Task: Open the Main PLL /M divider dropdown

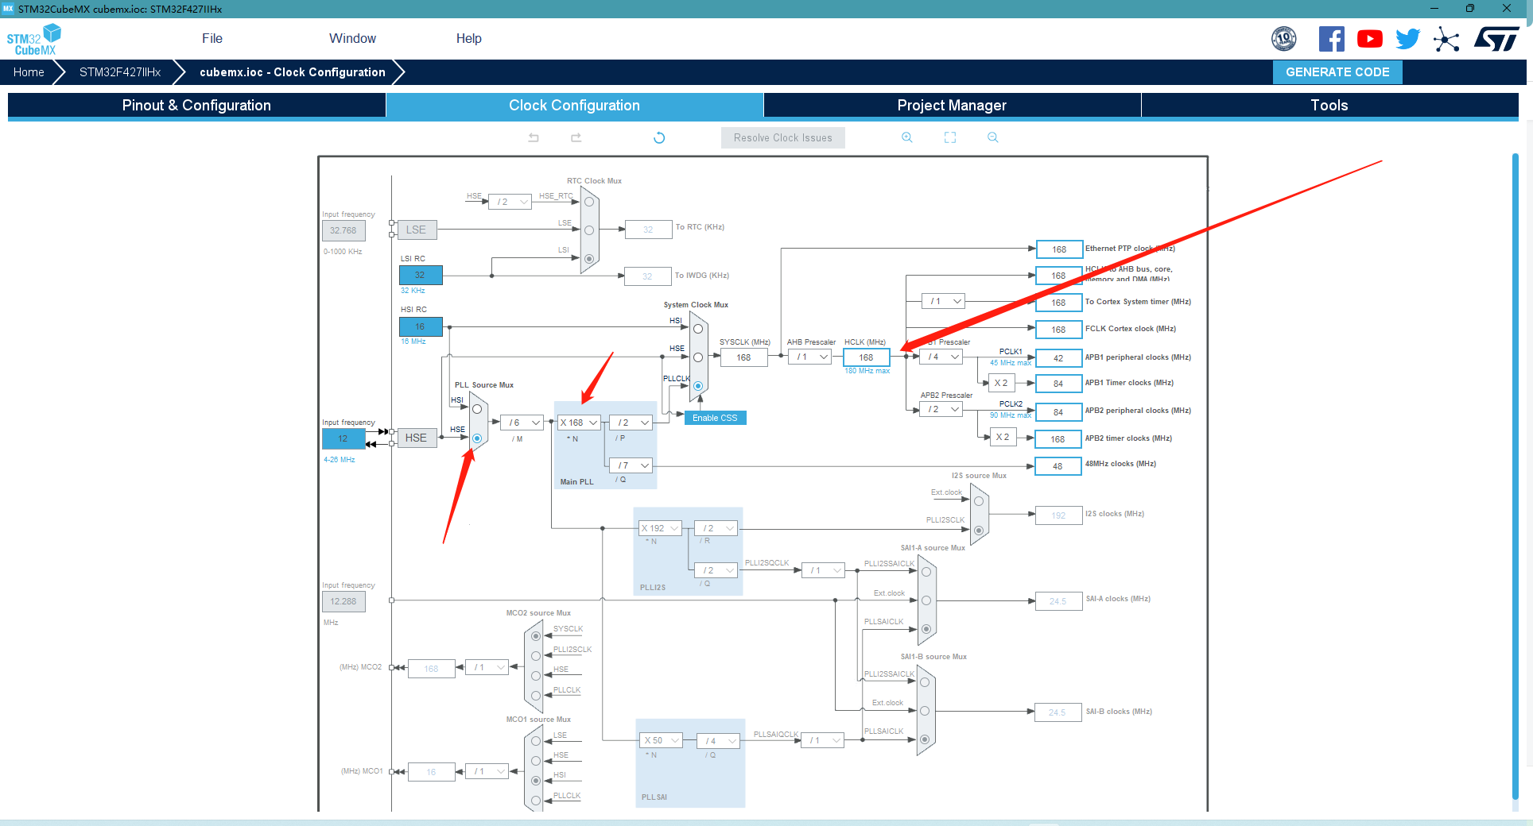Action: tap(522, 423)
